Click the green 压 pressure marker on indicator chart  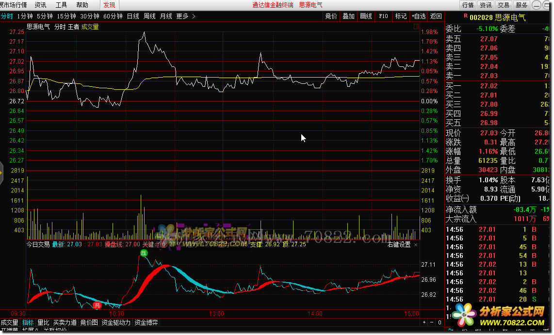coord(144,253)
